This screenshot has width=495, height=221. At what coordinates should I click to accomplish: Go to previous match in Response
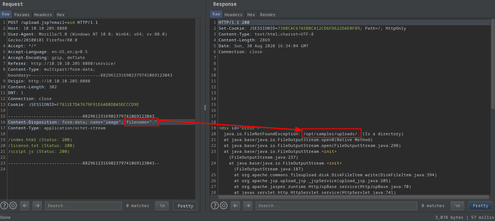tap(235, 206)
